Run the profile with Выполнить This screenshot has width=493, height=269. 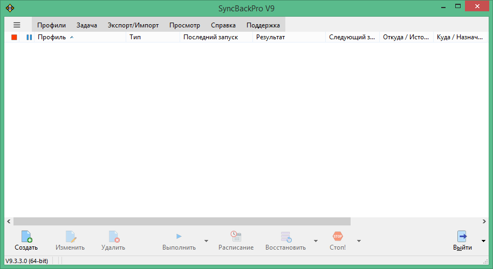(x=179, y=241)
